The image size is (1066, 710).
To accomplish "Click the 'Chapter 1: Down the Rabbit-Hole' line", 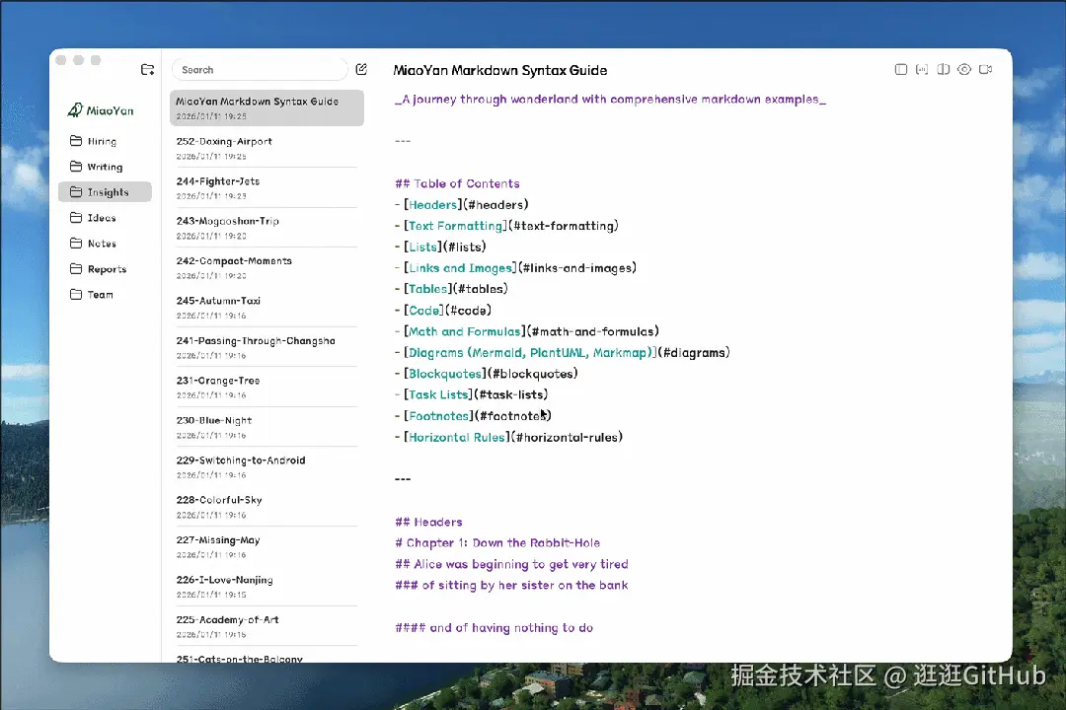I will (x=497, y=543).
